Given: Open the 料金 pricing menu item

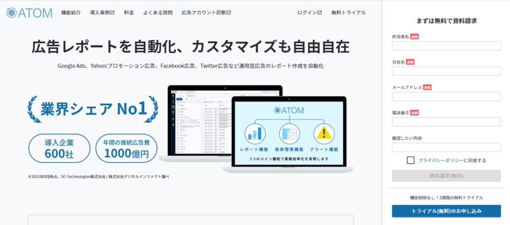Looking at the screenshot, I should [x=128, y=12].
